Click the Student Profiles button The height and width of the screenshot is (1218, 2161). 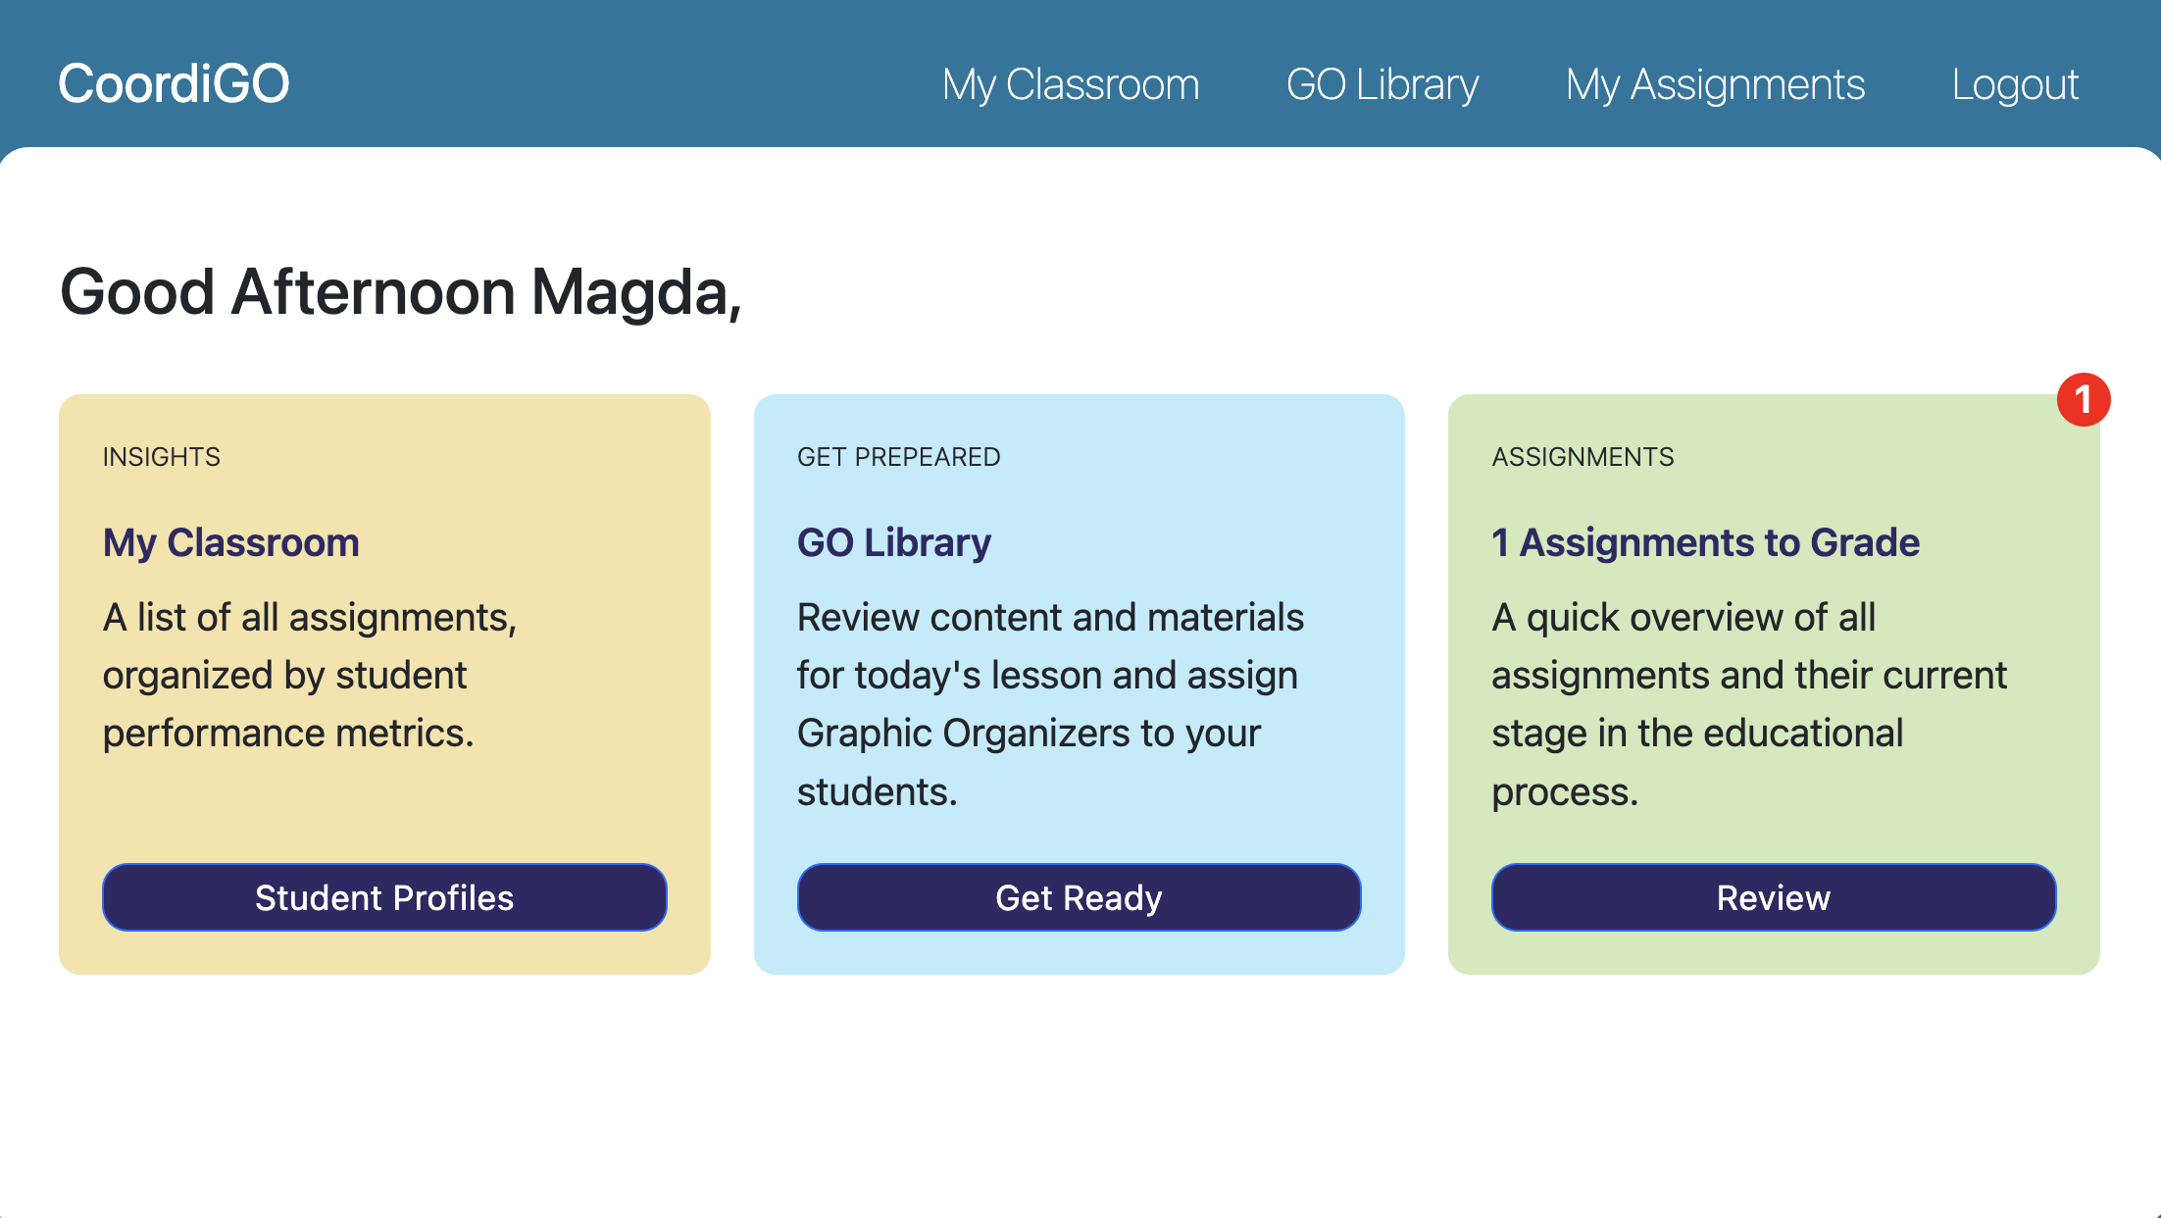tap(383, 897)
